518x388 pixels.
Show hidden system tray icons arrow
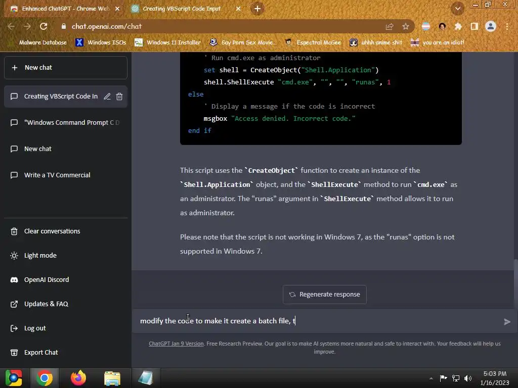pyautogui.click(x=431, y=378)
